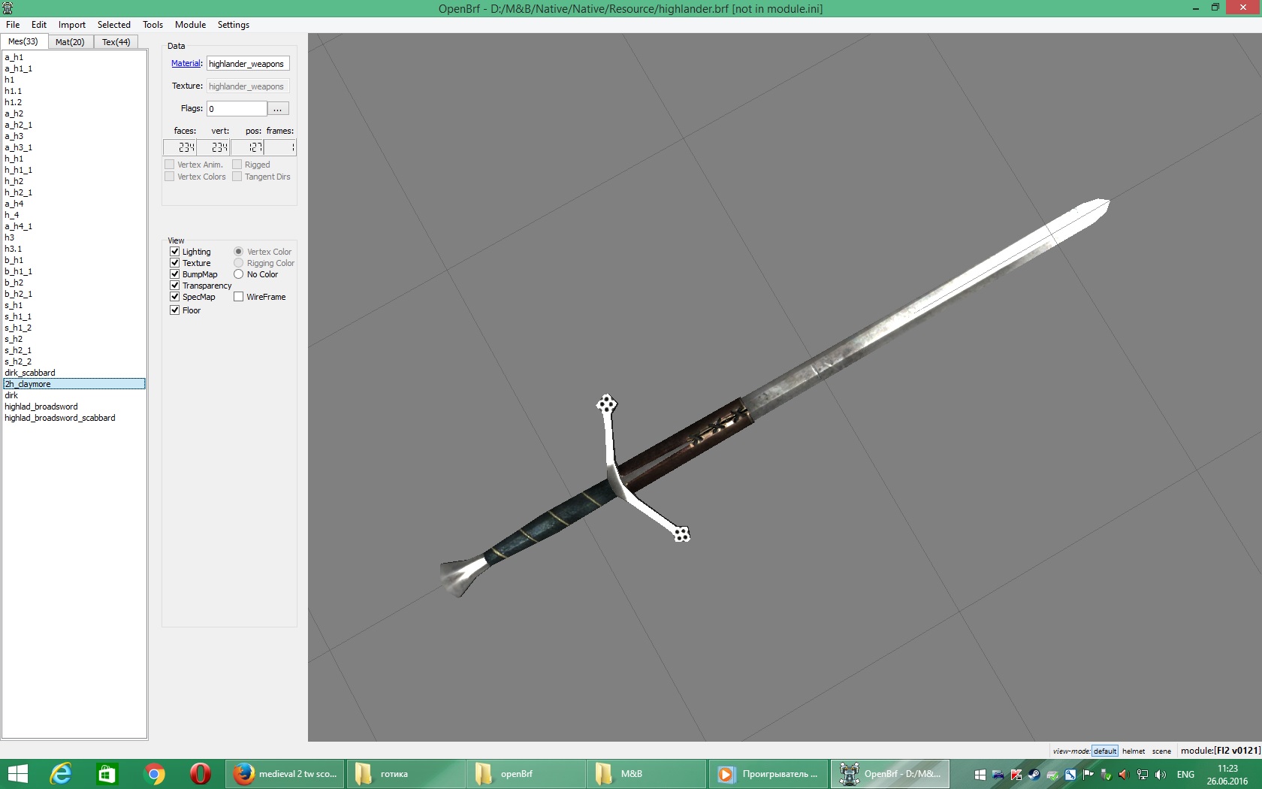
Task: Open the game controller tray icon
Action: tap(998, 775)
